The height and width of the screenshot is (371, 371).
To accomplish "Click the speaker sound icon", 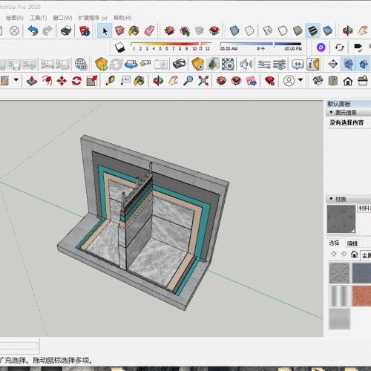I will click(246, 65).
